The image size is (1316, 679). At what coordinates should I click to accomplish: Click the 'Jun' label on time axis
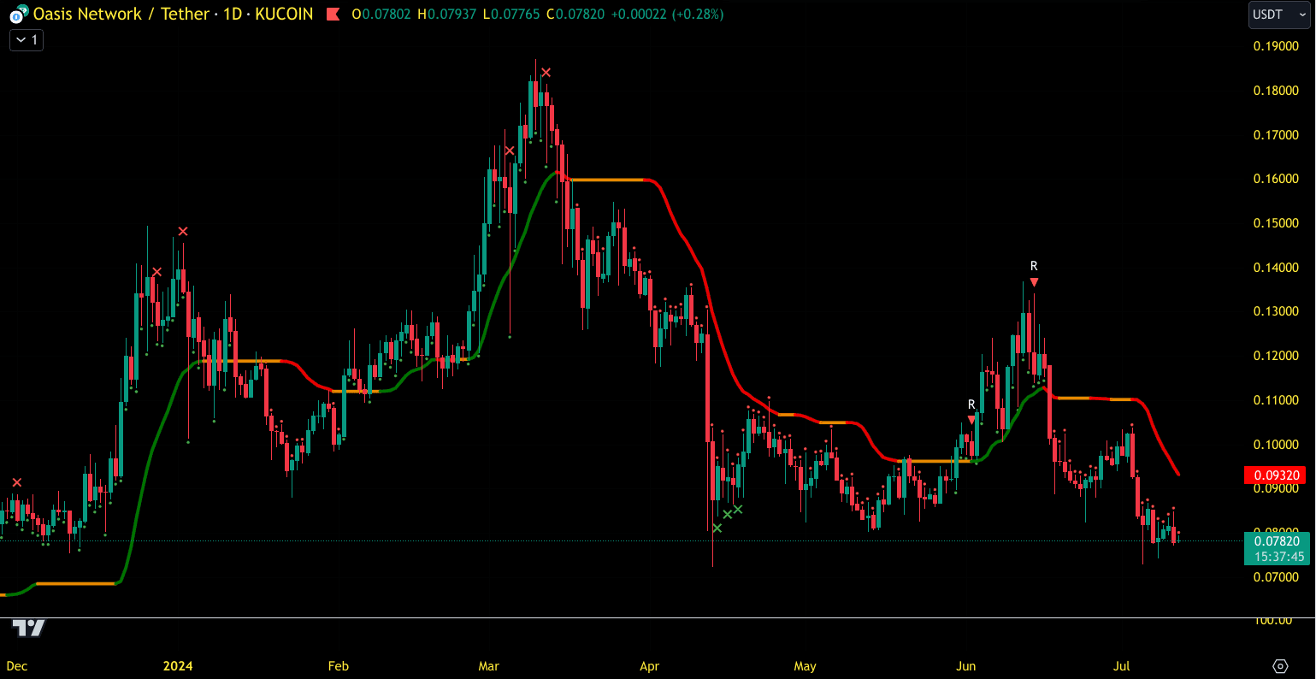point(966,666)
